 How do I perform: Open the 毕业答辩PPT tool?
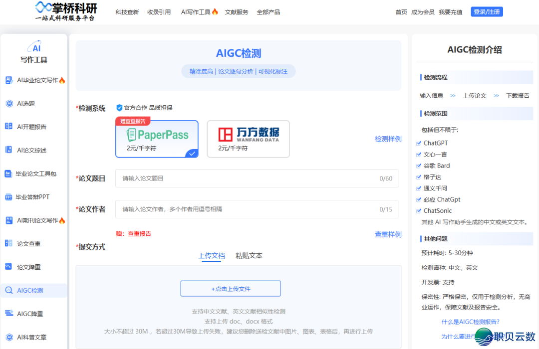point(33,196)
